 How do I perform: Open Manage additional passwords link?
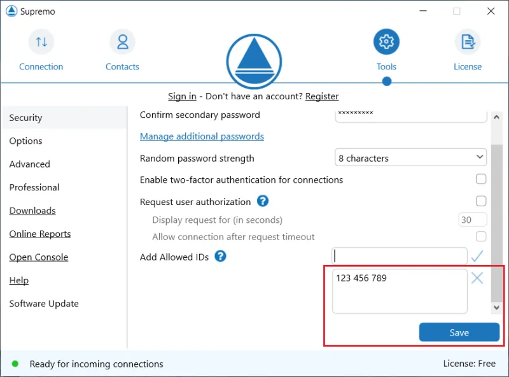click(202, 136)
